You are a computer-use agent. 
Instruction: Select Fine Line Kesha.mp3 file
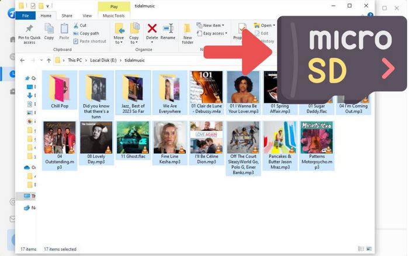(170, 143)
